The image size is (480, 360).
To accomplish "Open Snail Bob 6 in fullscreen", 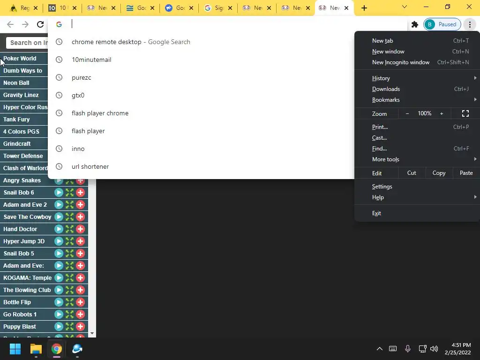I will pyautogui.click(x=70, y=193).
